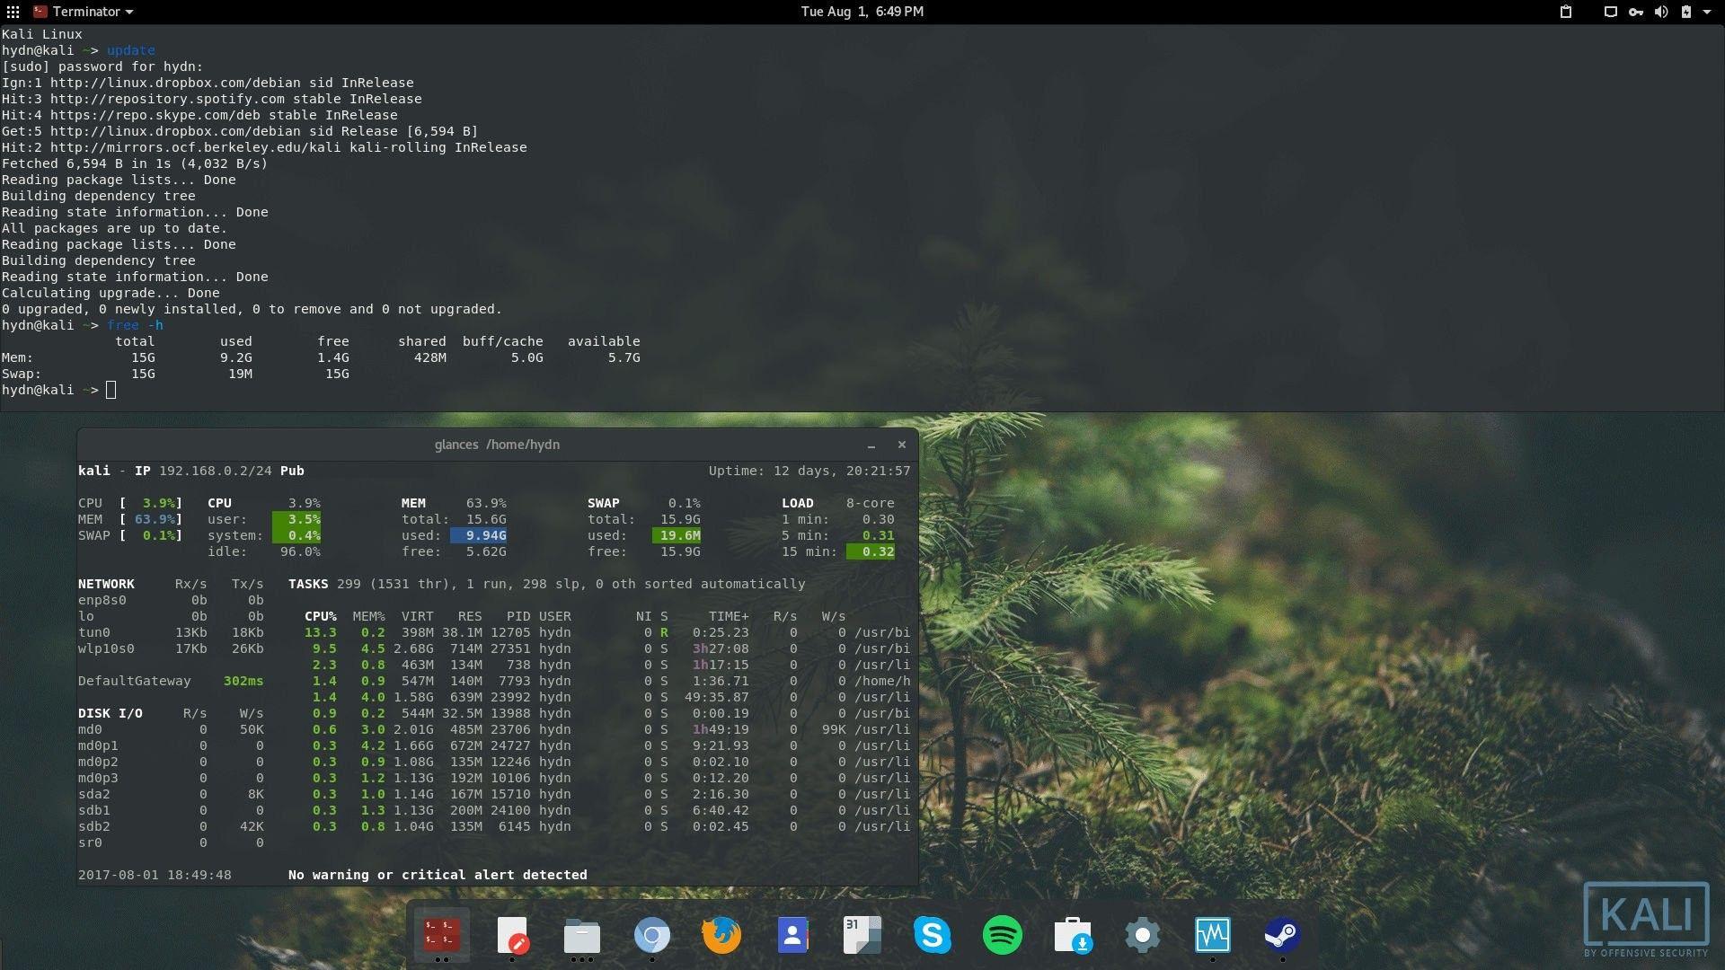The height and width of the screenshot is (970, 1725).
Task: Open Spotify from the dock
Action: click(x=1004, y=935)
